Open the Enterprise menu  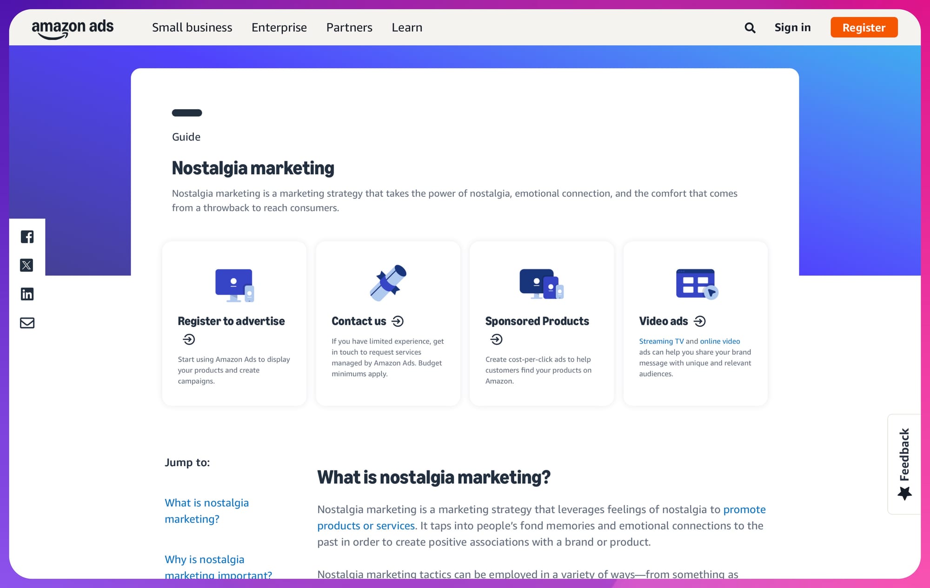[279, 27]
